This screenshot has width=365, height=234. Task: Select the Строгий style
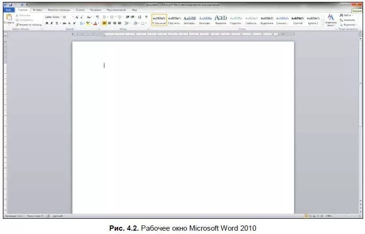coord(298,20)
